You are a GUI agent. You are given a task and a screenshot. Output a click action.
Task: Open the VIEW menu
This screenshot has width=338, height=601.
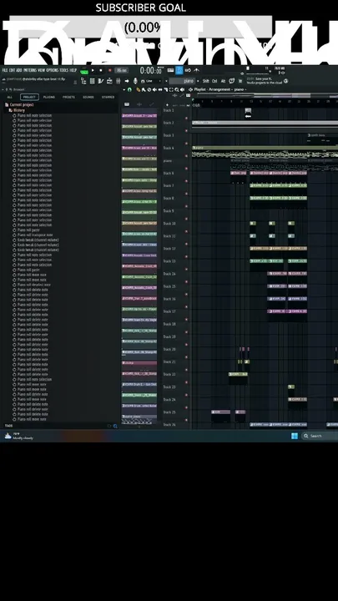42,70
